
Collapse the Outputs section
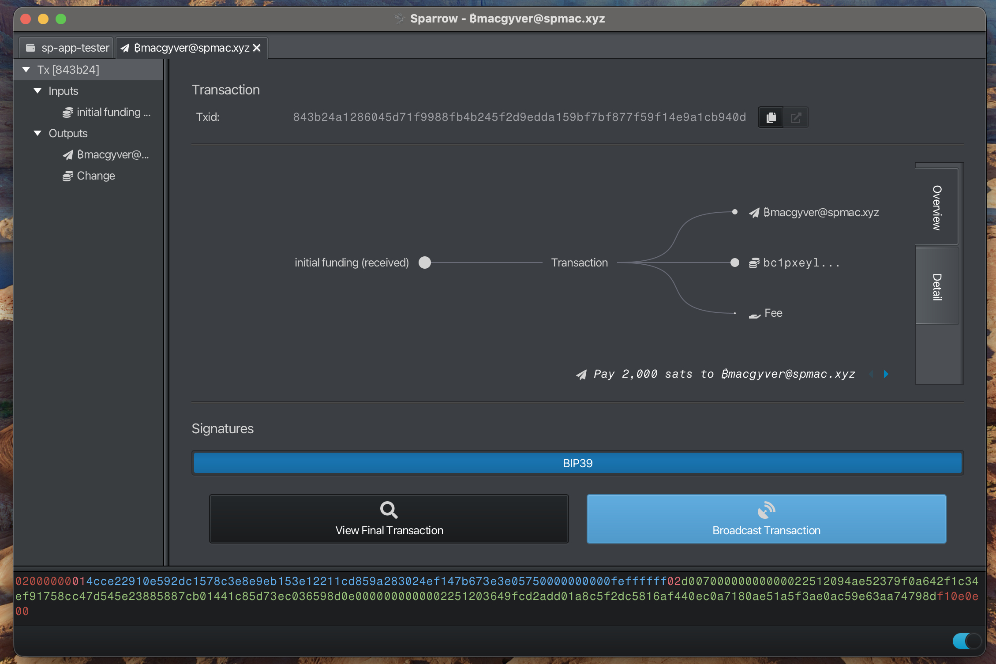pos(37,133)
